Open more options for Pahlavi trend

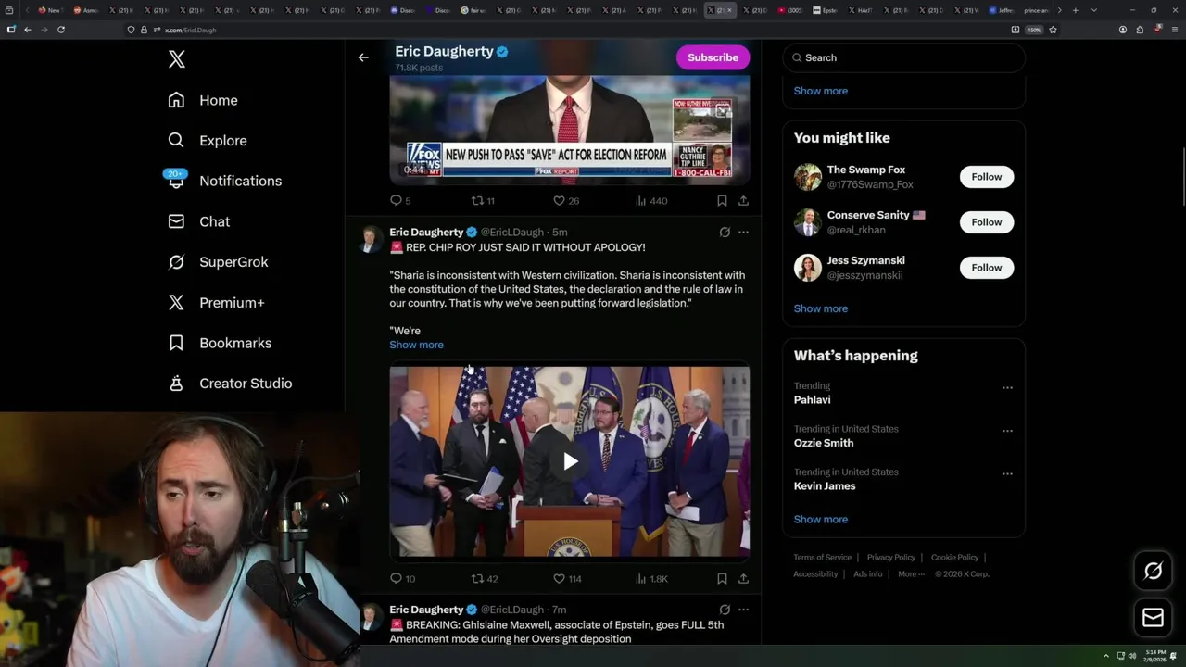coord(1007,387)
